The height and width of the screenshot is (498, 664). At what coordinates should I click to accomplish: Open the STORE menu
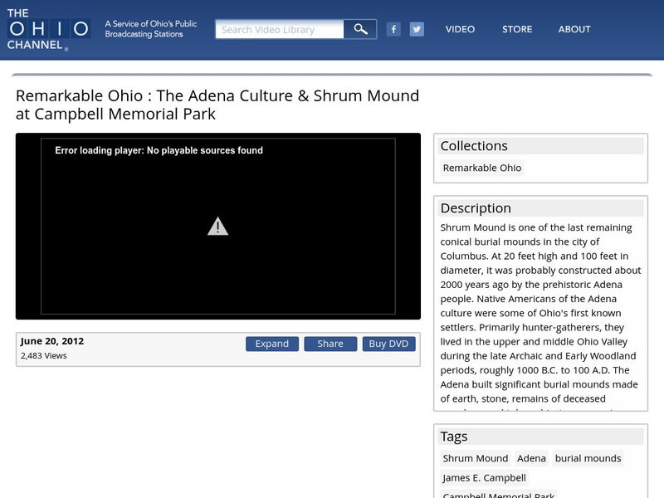(x=517, y=29)
